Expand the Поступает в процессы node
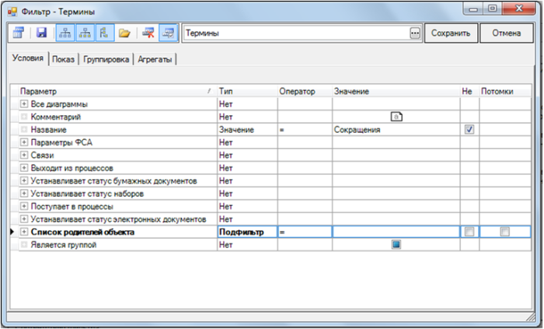Viewport: 544px width, 329px height. pos(24,206)
